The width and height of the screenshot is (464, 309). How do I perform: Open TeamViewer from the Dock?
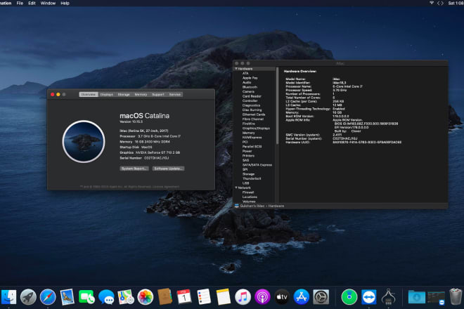[368, 297]
